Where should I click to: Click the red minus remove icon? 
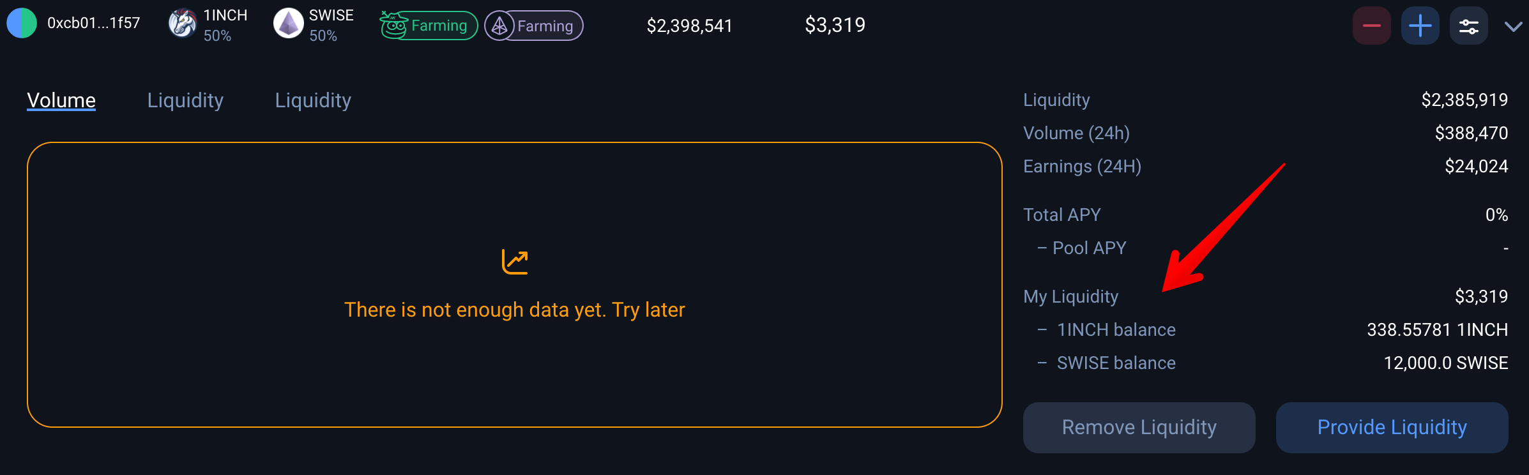1371,26
